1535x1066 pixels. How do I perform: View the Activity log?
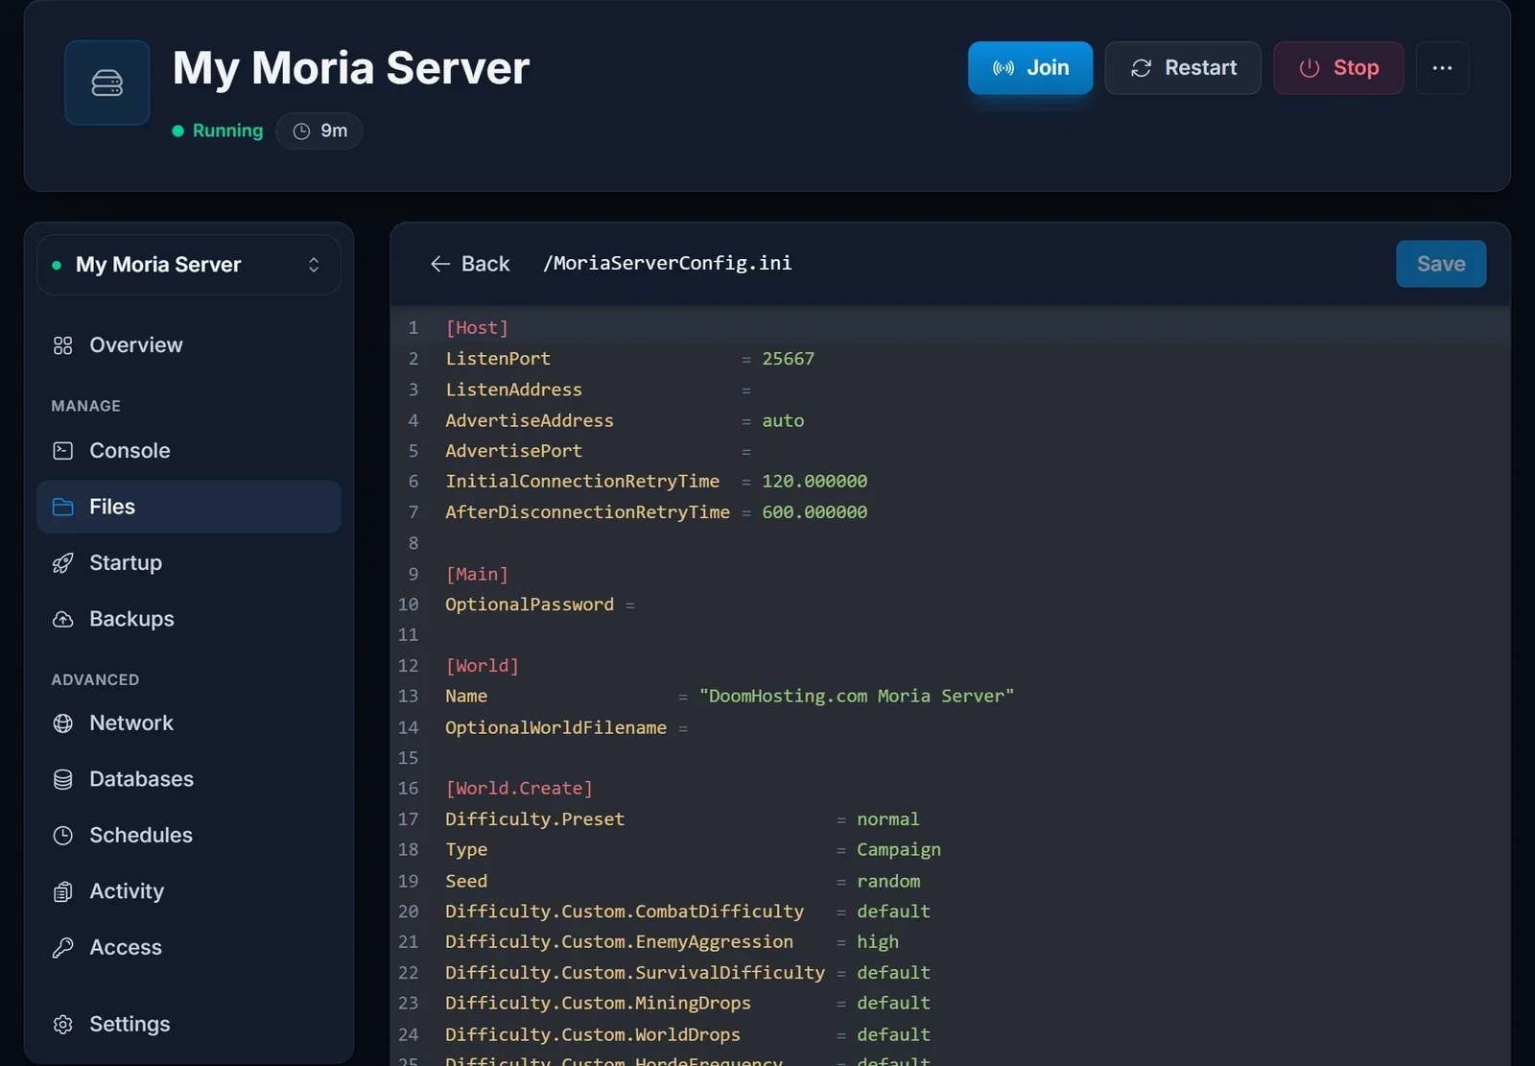coord(189,891)
